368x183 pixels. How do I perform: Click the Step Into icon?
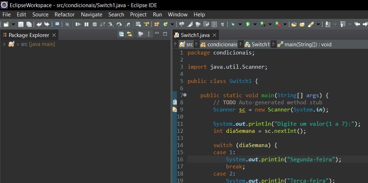pos(111,24)
